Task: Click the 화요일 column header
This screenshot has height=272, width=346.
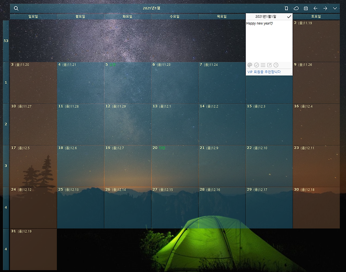Action: click(128, 16)
